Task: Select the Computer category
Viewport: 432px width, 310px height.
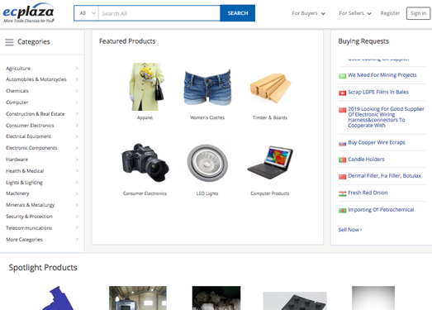Action: pyautogui.click(x=17, y=103)
